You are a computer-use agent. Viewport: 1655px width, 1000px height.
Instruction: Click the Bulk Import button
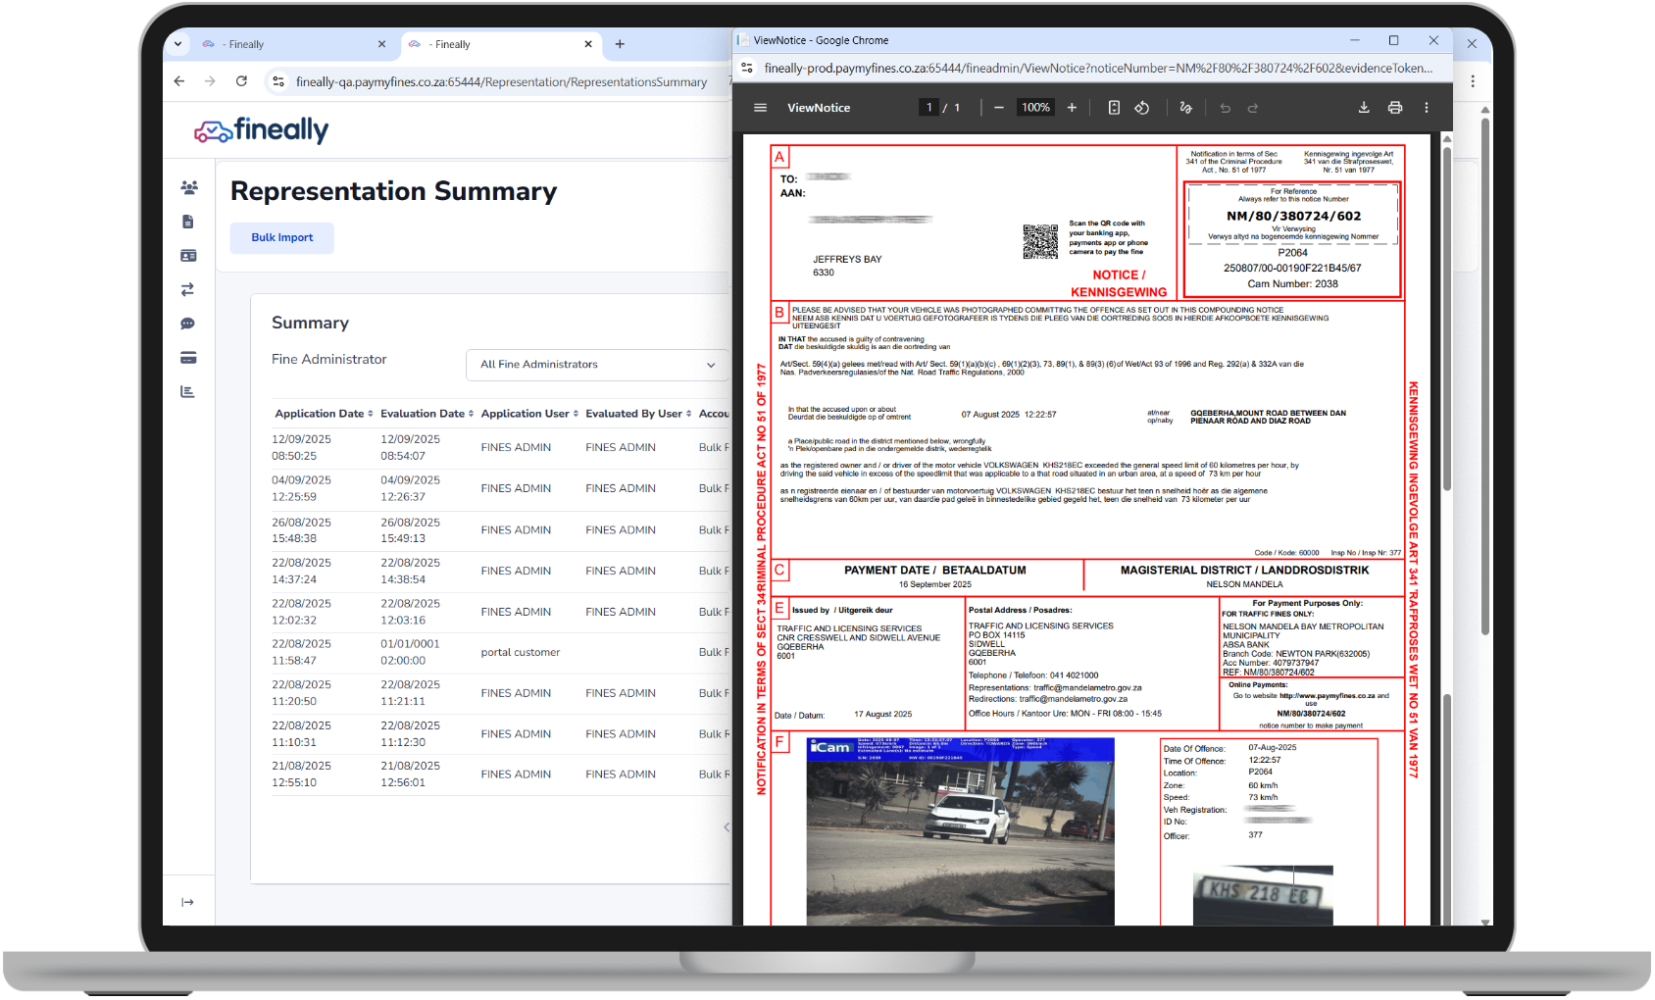(281, 237)
